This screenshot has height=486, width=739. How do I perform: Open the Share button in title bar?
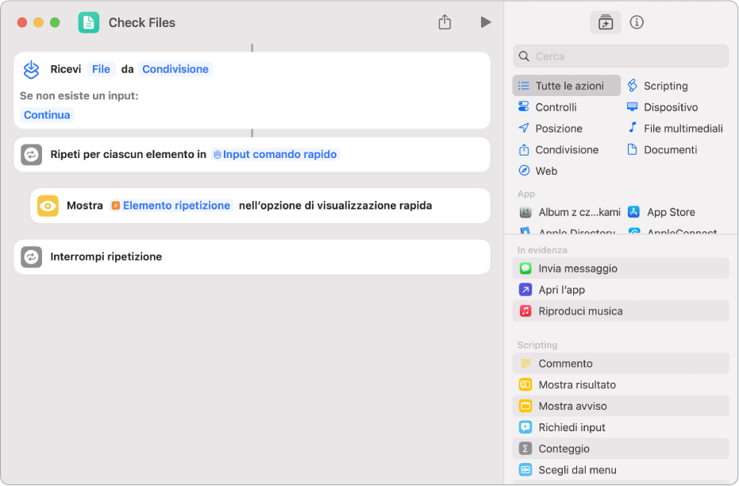445,22
